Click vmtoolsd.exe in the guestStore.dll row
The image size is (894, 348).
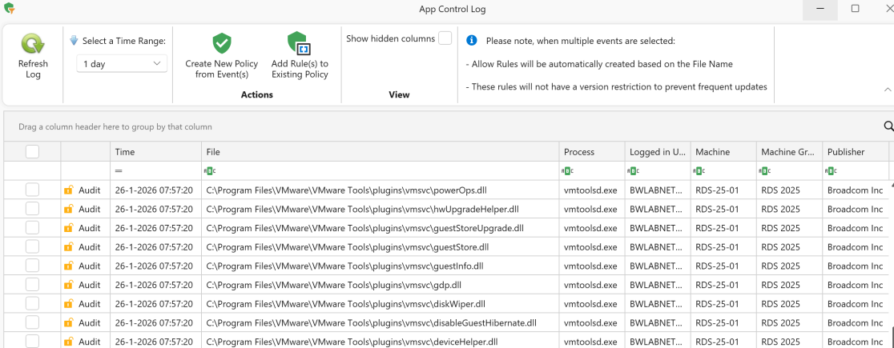coord(590,247)
